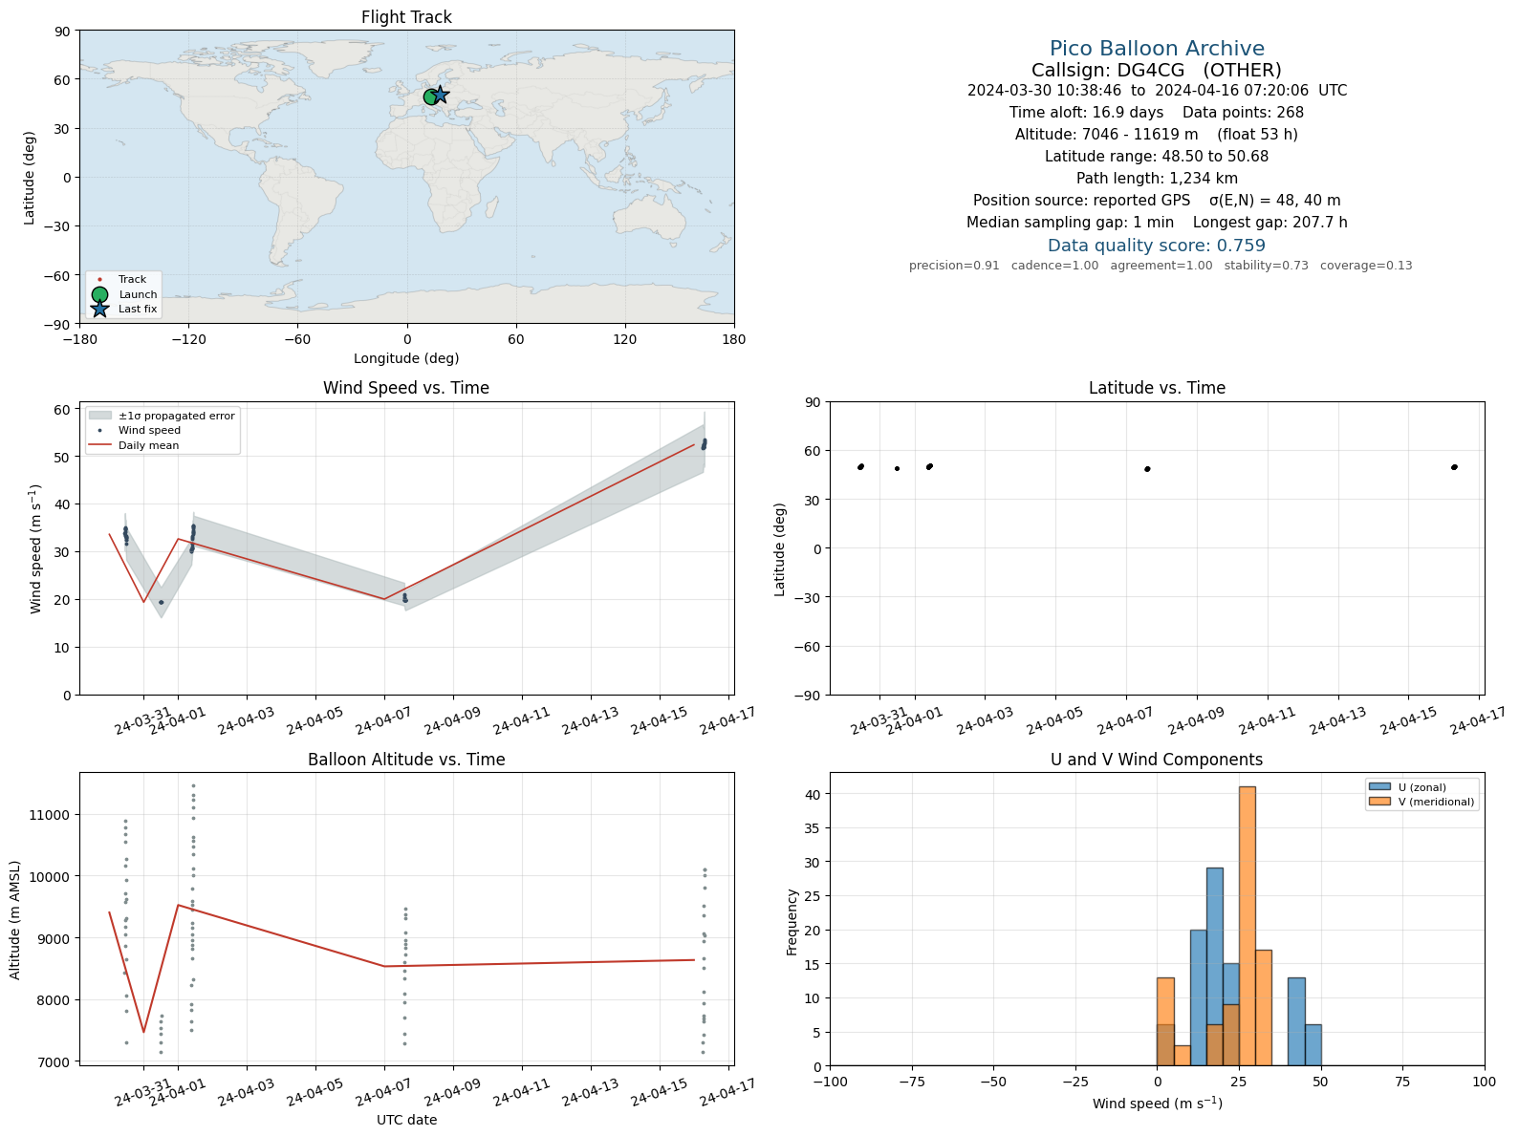The height and width of the screenshot is (1136, 1519).
Task: Click the 'Wind Speed vs. Time' title
Action: click(x=406, y=388)
